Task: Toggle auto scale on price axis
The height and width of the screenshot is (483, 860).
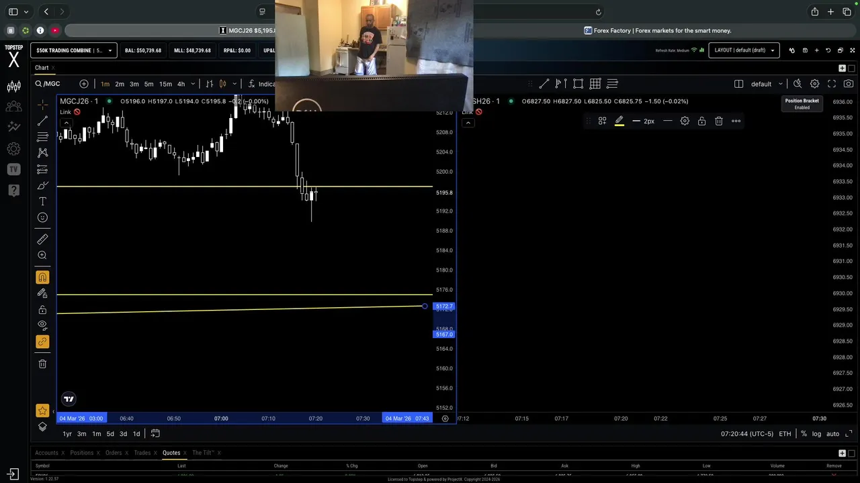Action: [832, 434]
